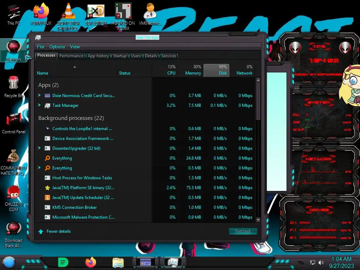Open the VM0Technic desktop shortcut
360x270 pixels.
tap(150, 14)
